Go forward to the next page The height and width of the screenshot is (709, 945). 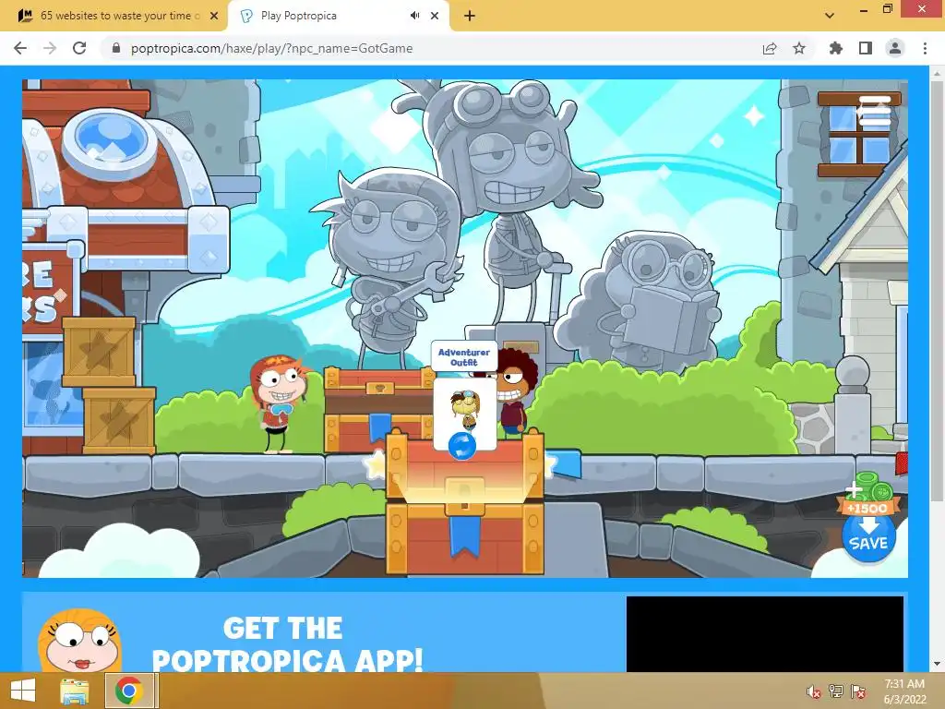50,48
